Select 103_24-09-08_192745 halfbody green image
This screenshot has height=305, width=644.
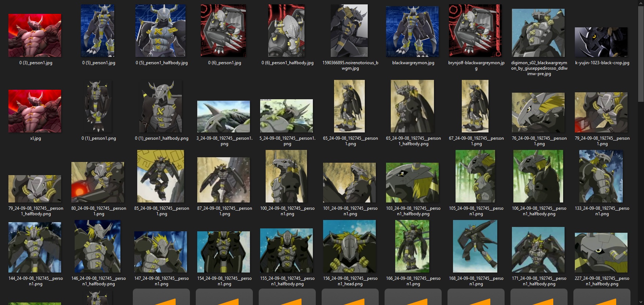pos(412,183)
